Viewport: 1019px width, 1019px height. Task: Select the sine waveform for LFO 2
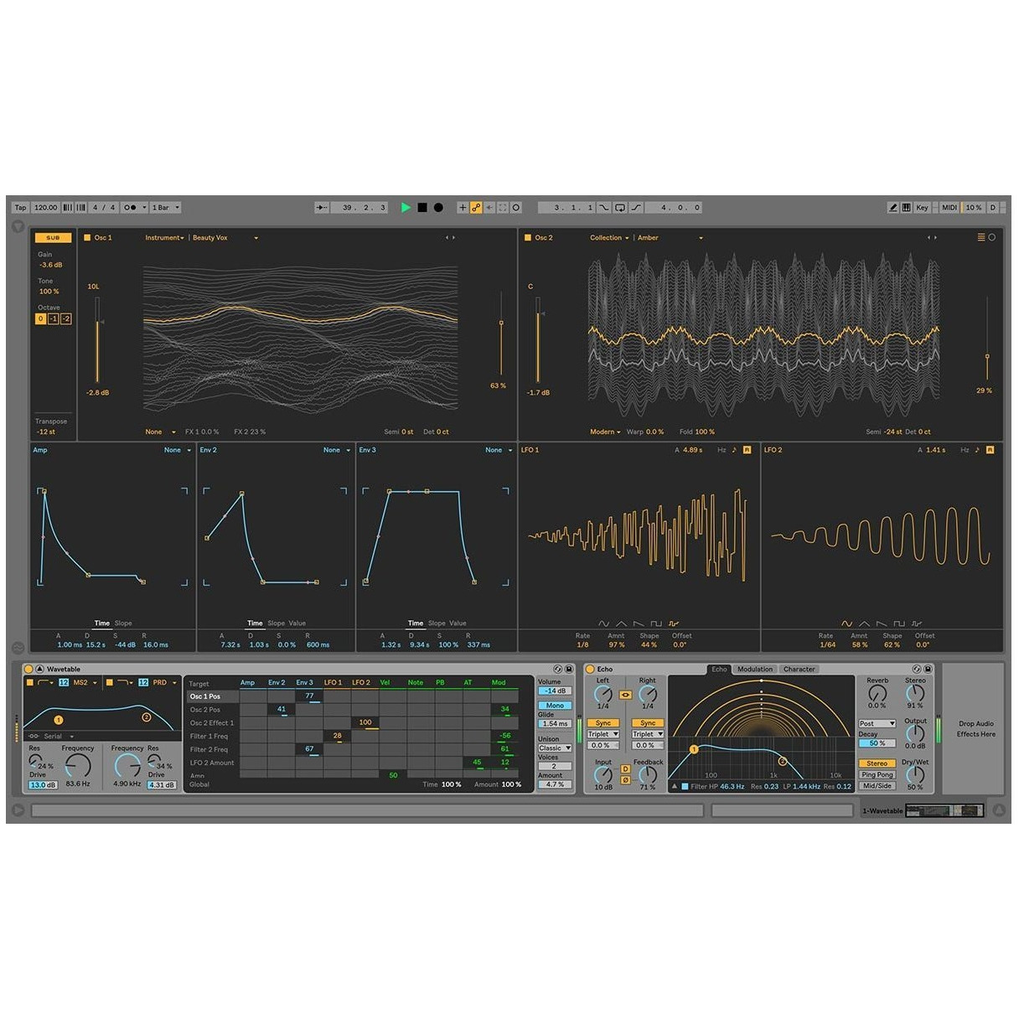point(846,623)
